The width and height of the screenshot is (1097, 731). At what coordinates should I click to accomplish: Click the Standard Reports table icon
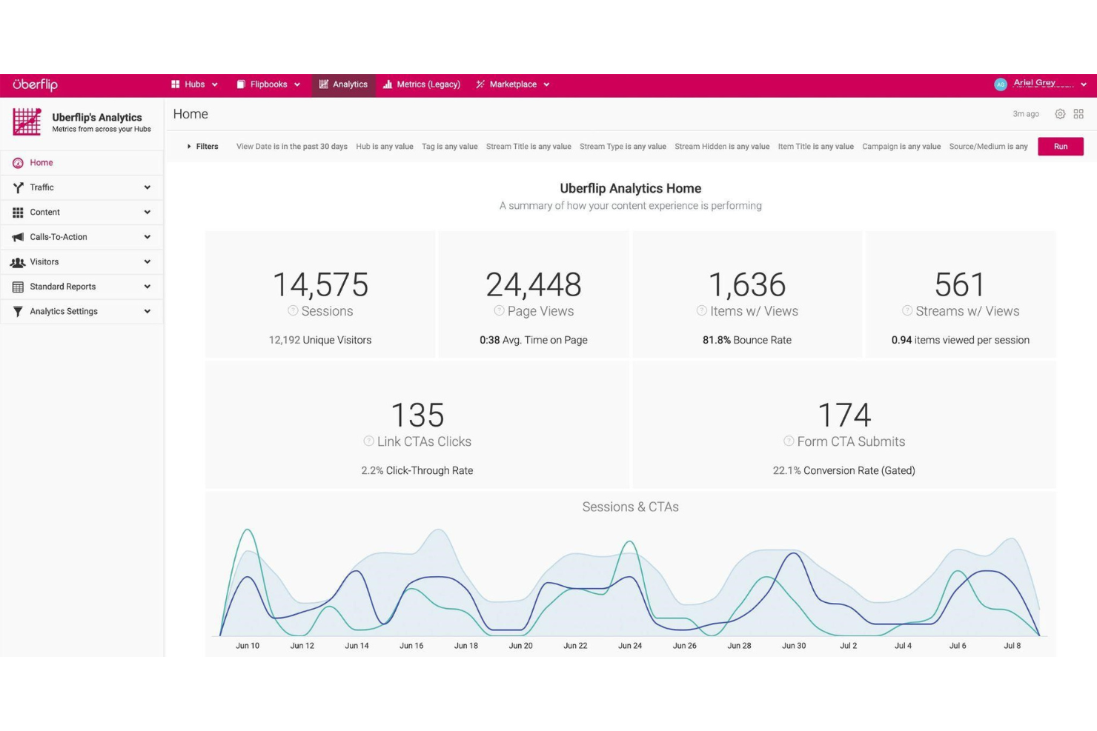pyautogui.click(x=18, y=287)
